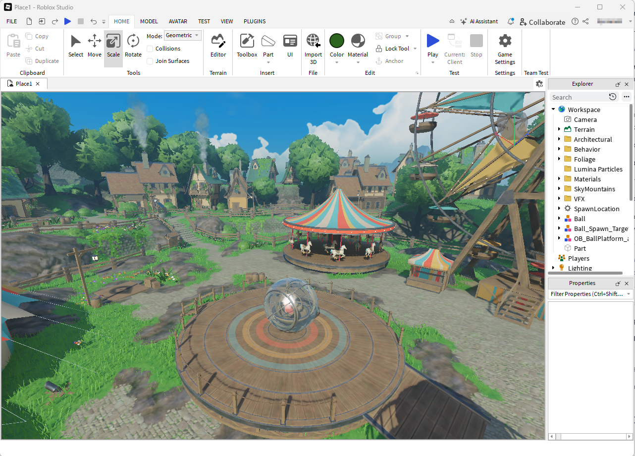Select the Move tool
635x456 pixels.
click(x=94, y=46)
